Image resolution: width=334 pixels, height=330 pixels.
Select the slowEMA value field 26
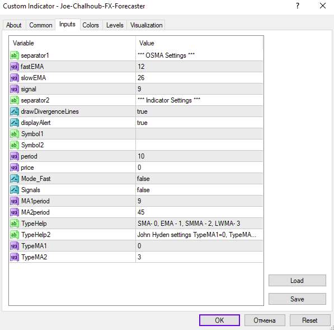(x=199, y=78)
